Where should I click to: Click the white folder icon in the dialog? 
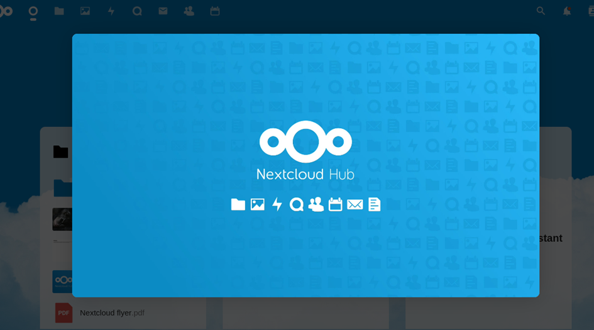click(238, 204)
